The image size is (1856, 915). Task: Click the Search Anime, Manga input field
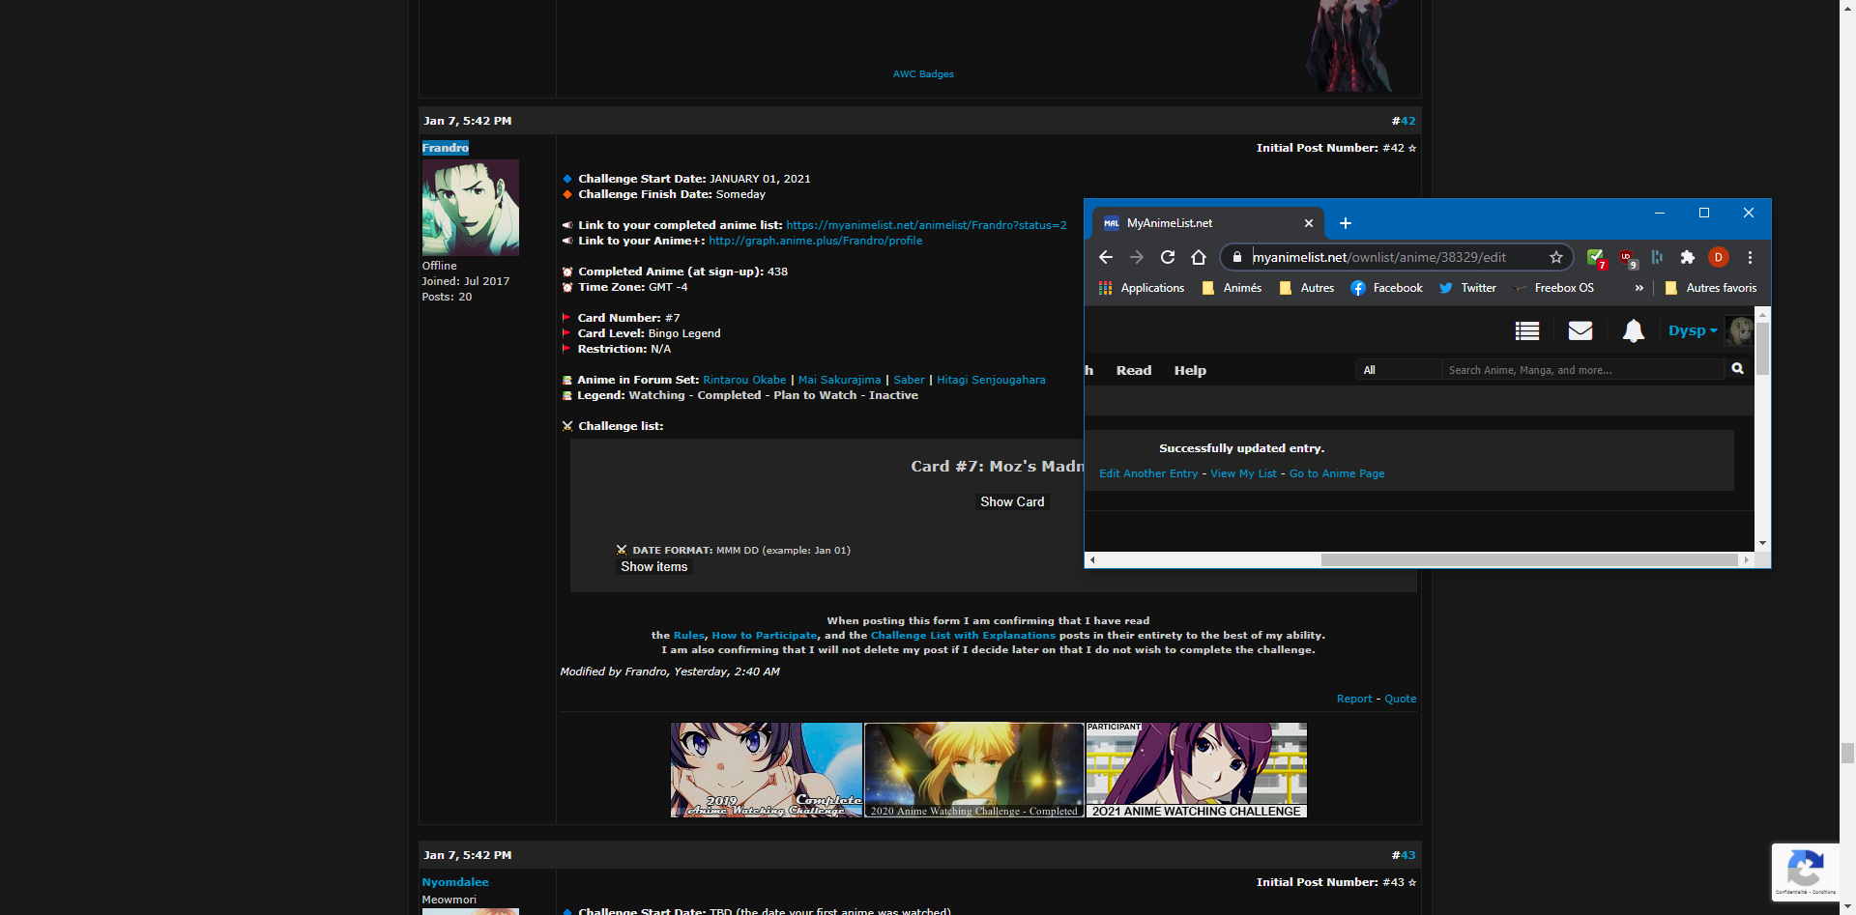point(1580,370)
